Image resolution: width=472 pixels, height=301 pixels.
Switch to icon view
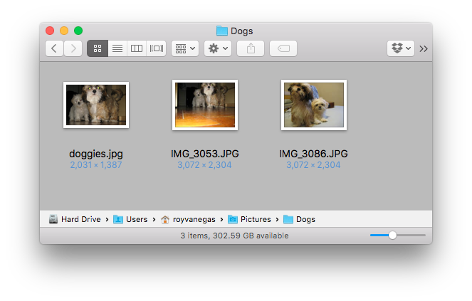(x=98, y=48)
